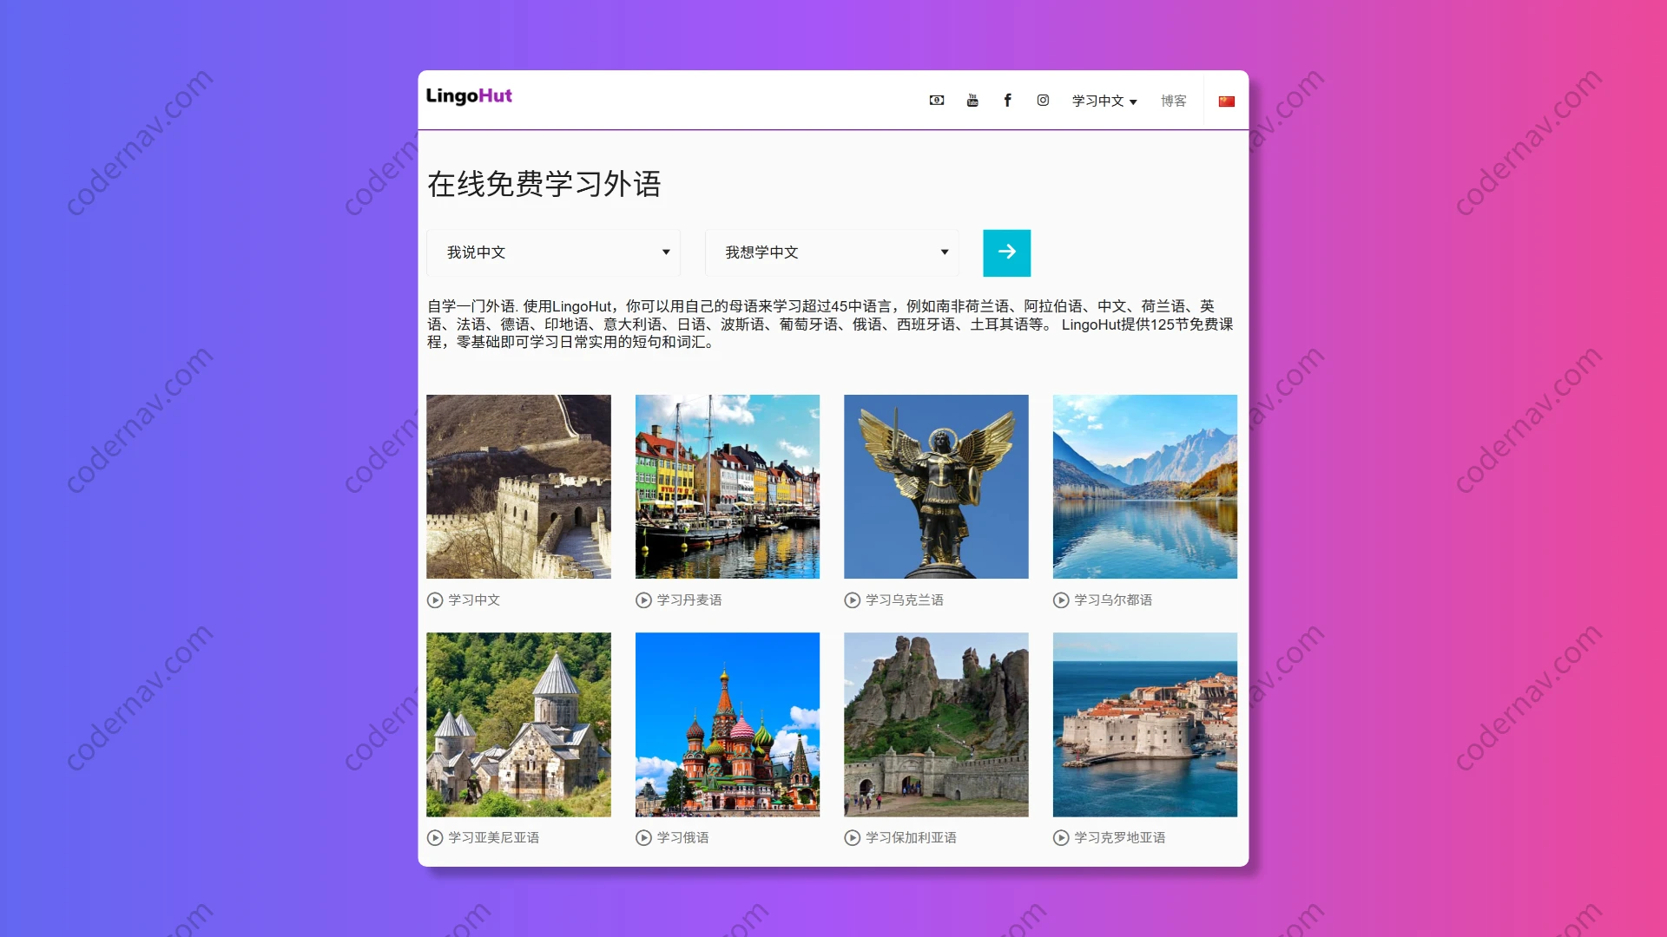This screenshot has width=1667, height=937.
Task: Click the money donate icon in header
Action: click(x=936, y=101)
